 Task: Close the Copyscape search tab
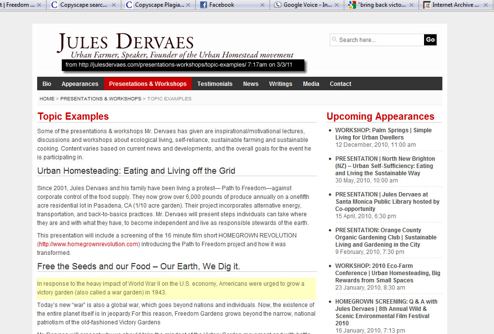[x=114, y=5]
